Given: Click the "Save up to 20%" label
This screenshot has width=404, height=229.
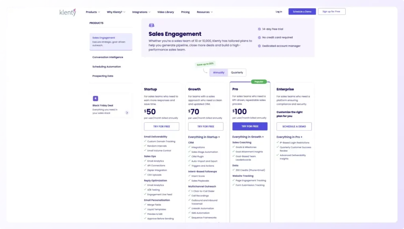Looking at the screenshot, I should tap(205, 64).
